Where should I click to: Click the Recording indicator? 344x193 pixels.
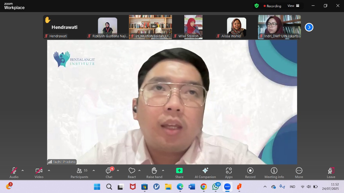pyautogui.click(x=272, y=6)
